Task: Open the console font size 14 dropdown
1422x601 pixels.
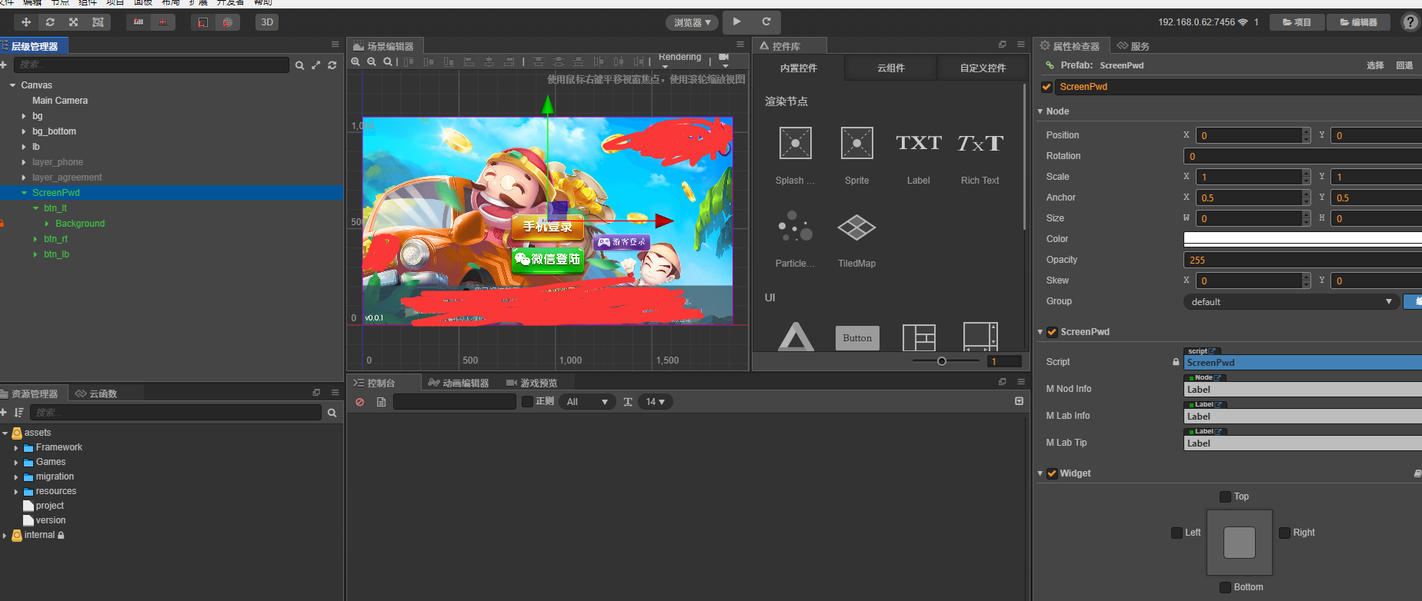Action: [x=656, y=402]
